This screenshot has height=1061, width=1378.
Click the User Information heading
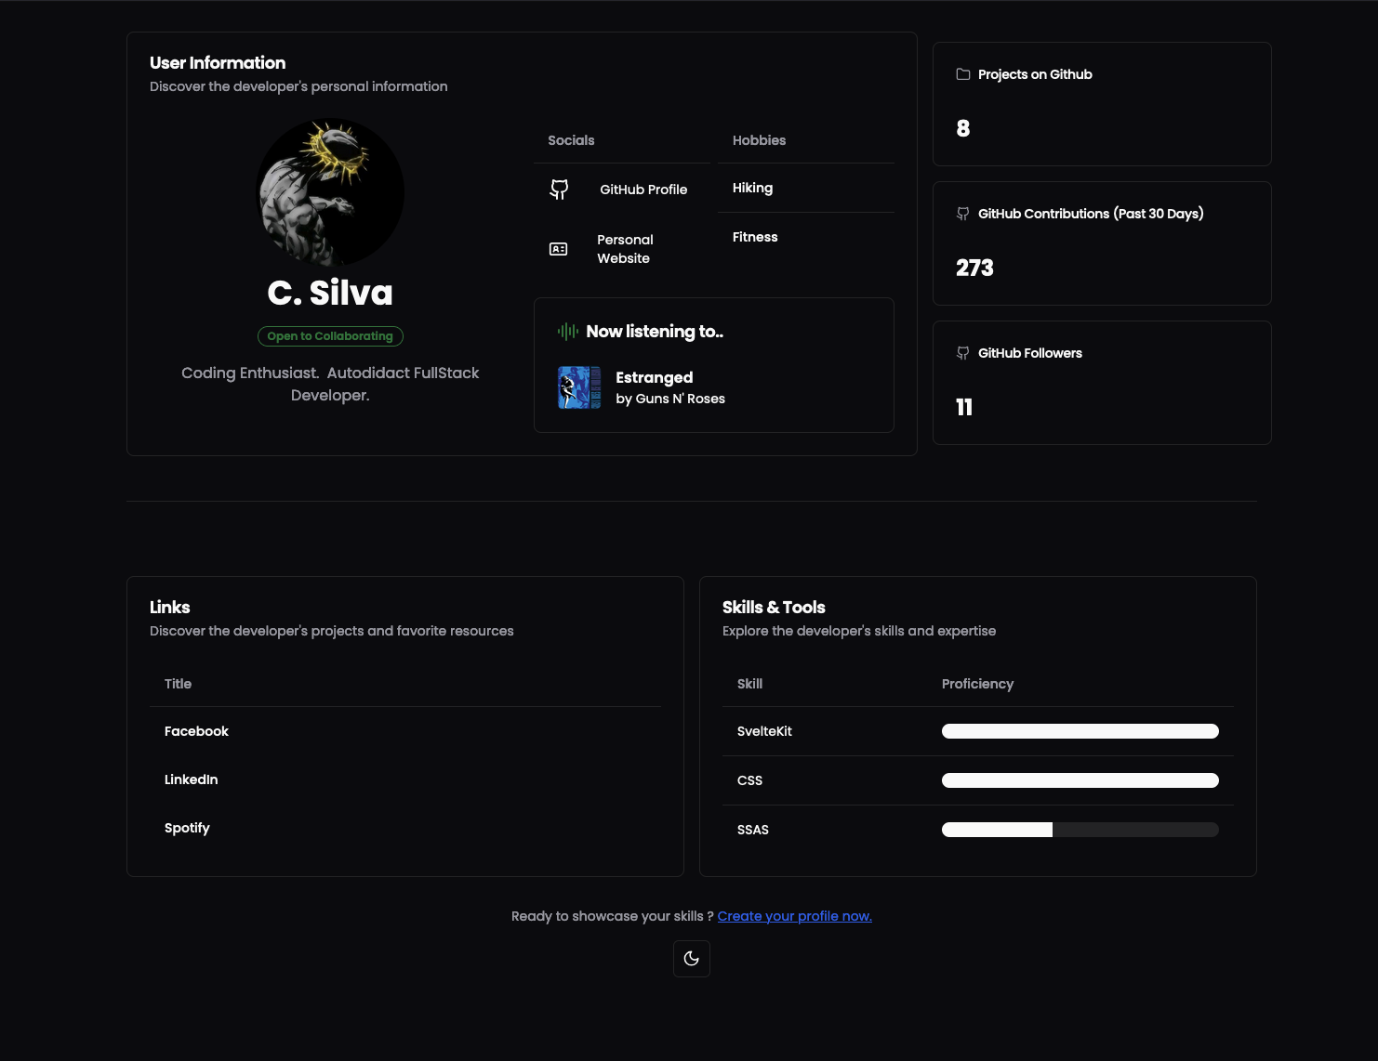click(218, 62)
